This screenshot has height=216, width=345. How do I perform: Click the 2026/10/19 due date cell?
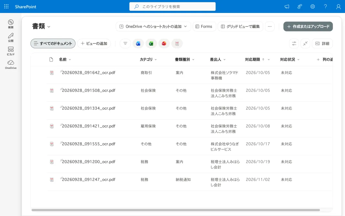pyautogui.click(x=258, y=162)
